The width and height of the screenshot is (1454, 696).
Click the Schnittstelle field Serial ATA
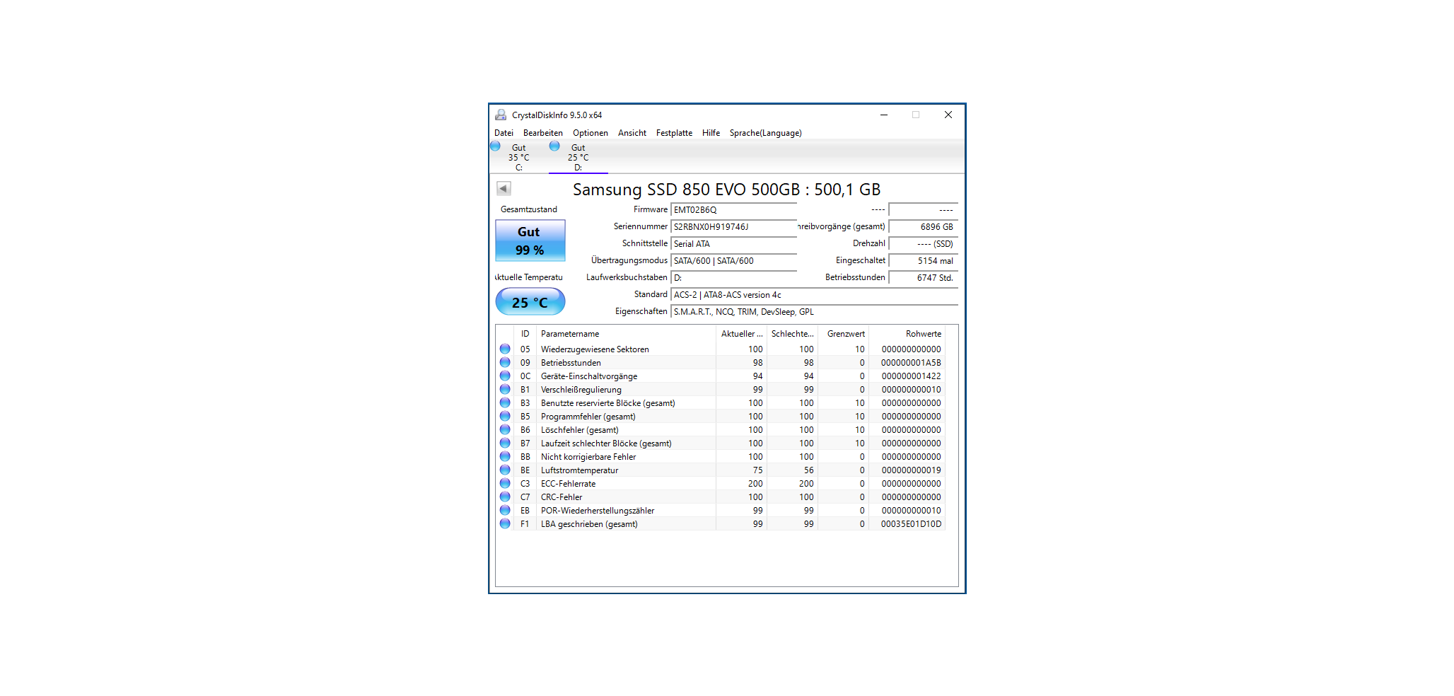click(x=733, y=244)
